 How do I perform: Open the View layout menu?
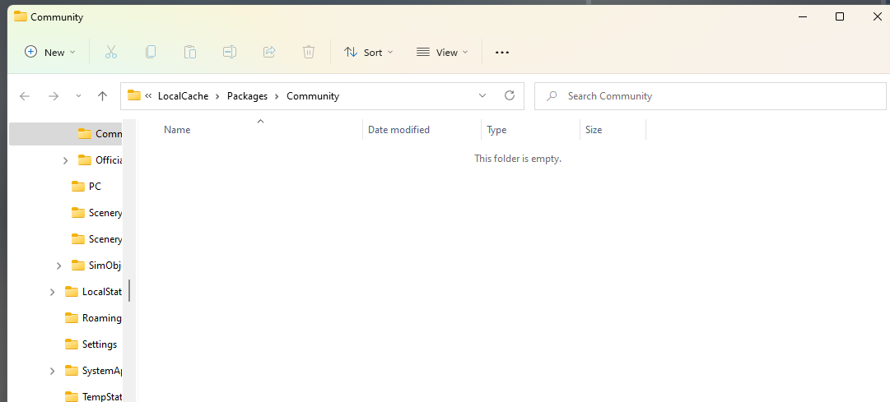[442, 52]
